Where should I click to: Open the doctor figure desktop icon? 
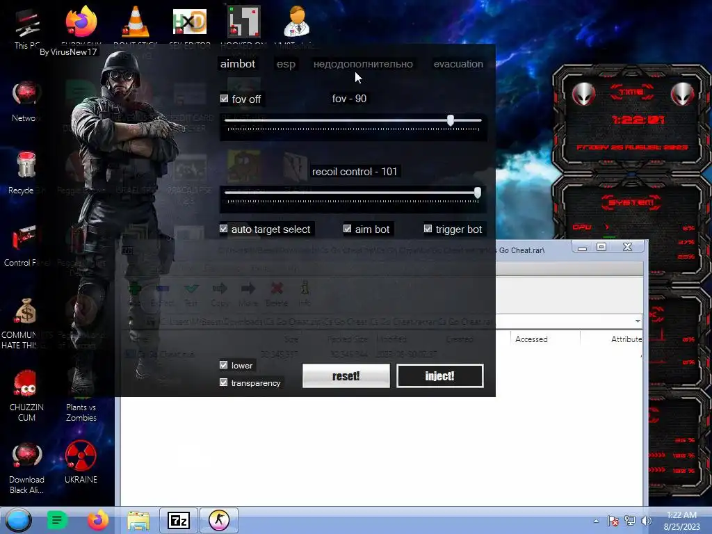pyautogui.click(x=297, y=22)
